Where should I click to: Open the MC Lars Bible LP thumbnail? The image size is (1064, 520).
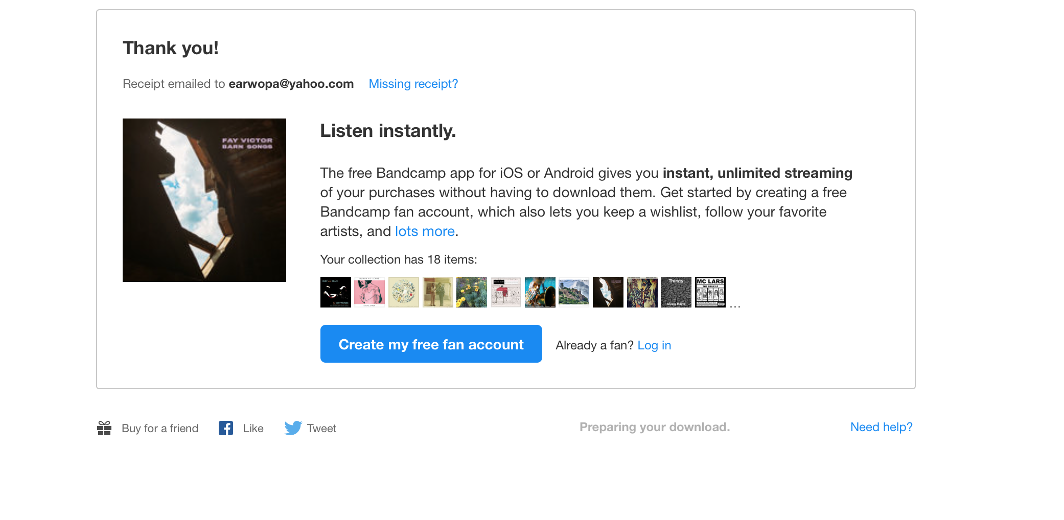tap(710, 292)
